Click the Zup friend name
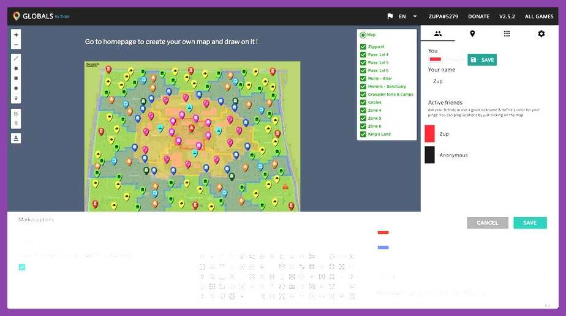Image resolution: width=566 pixels, height=316 pixels. (x=444, y=134)
